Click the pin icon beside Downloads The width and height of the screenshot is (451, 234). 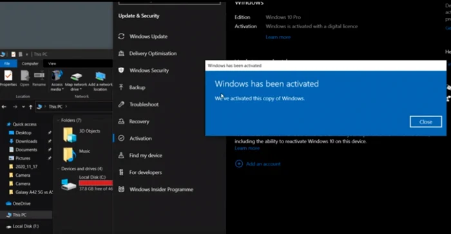[50, 141]
